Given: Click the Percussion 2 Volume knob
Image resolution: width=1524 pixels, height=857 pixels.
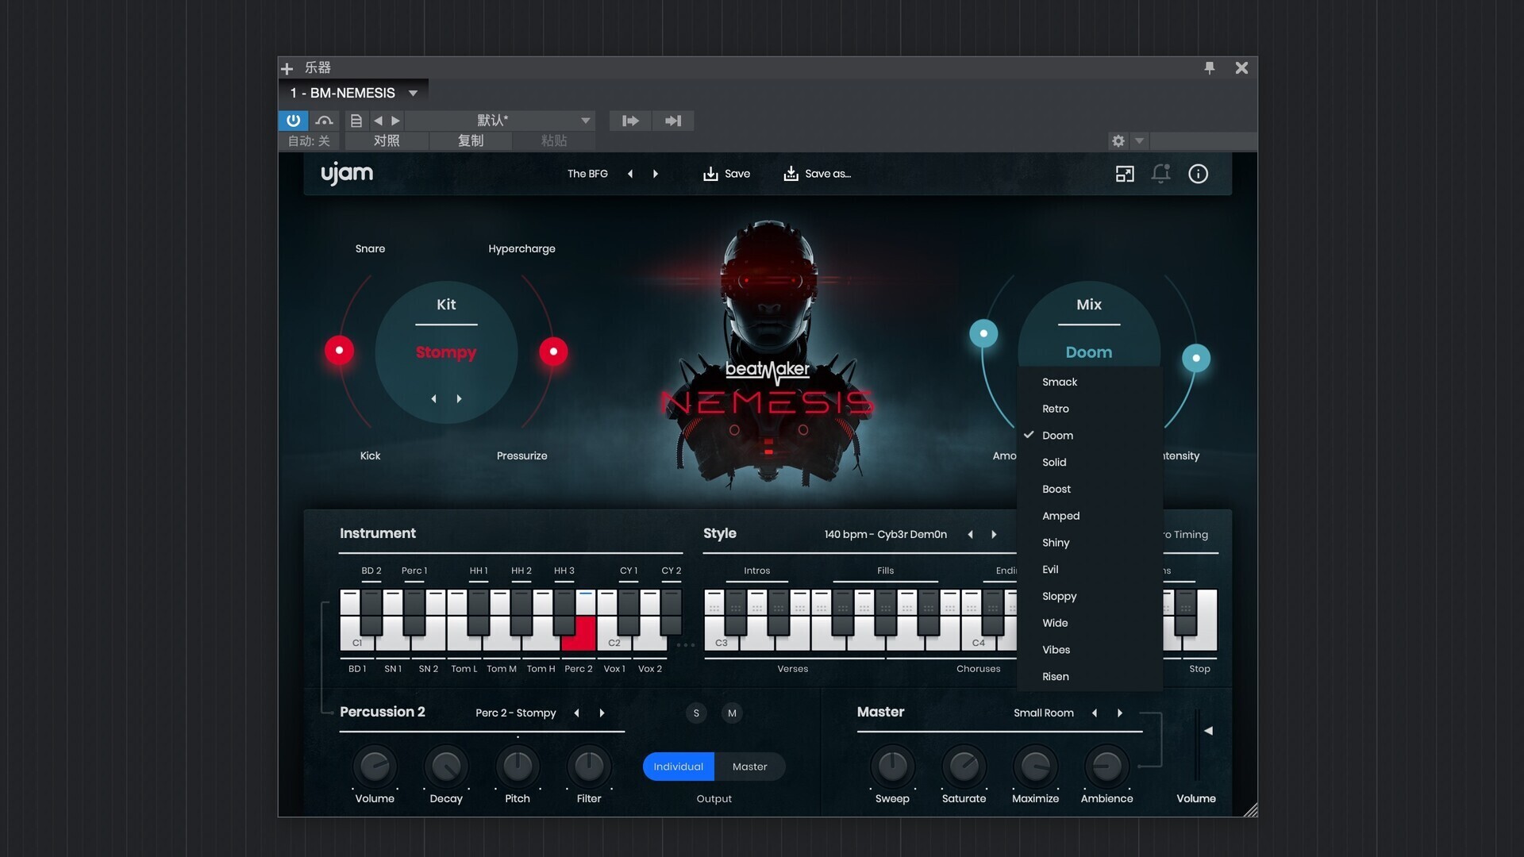Looking at the screenshot, I should point(375,766).
